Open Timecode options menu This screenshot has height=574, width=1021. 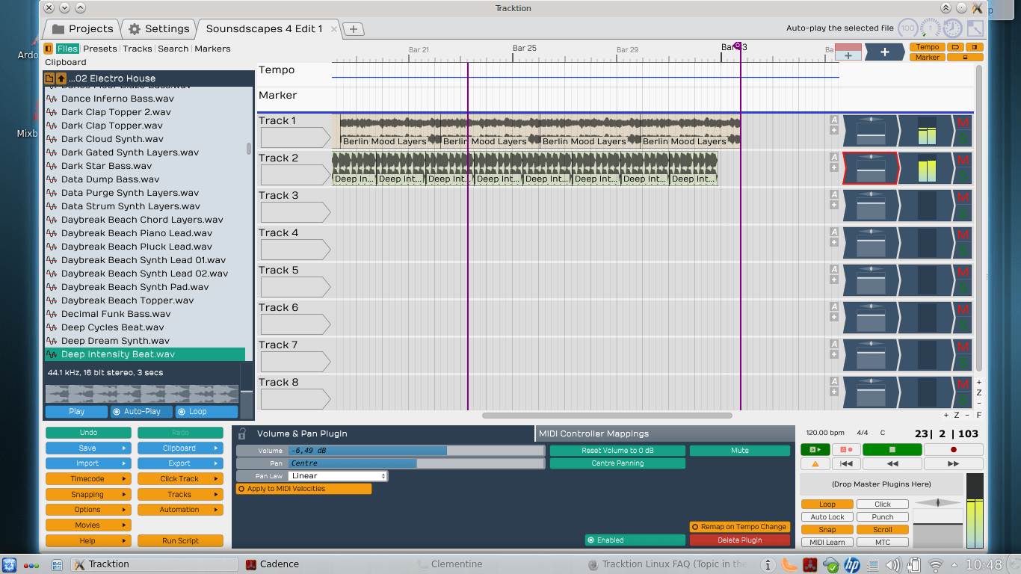[x=88, y=479]
